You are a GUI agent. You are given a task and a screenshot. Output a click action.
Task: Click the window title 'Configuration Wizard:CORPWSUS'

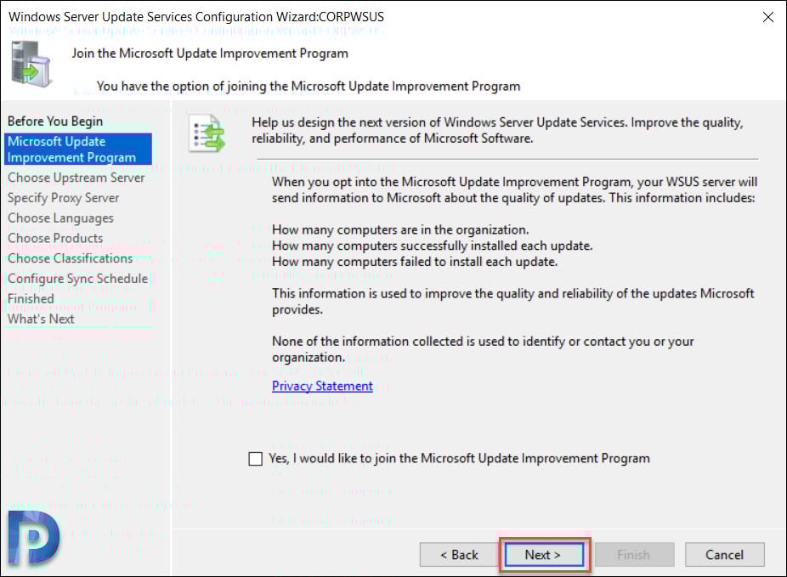point(290,16)
